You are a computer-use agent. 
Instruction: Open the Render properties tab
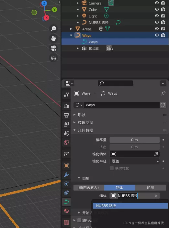tap(66, 106)
